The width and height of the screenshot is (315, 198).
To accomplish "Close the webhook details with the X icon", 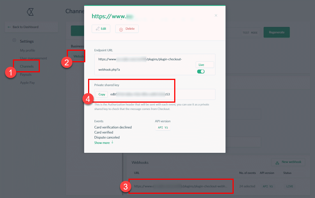I will [x=216, y=15].
